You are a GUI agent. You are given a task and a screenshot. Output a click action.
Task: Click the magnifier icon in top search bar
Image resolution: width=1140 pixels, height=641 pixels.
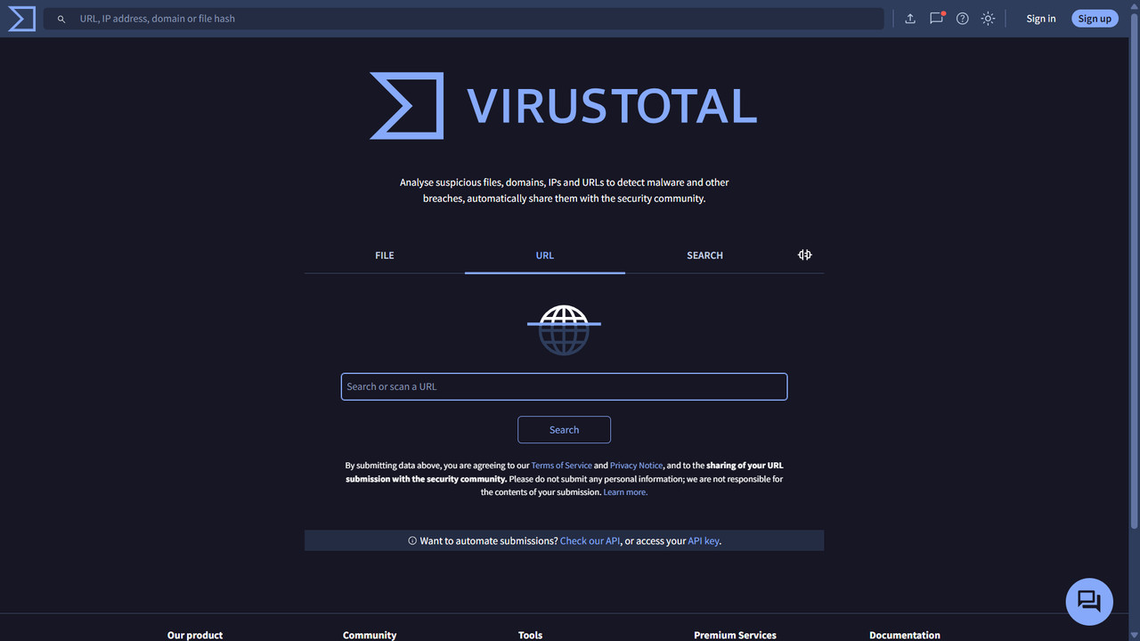point(61,19)
